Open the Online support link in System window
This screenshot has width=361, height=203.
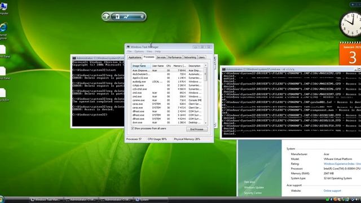click(332, 191)
